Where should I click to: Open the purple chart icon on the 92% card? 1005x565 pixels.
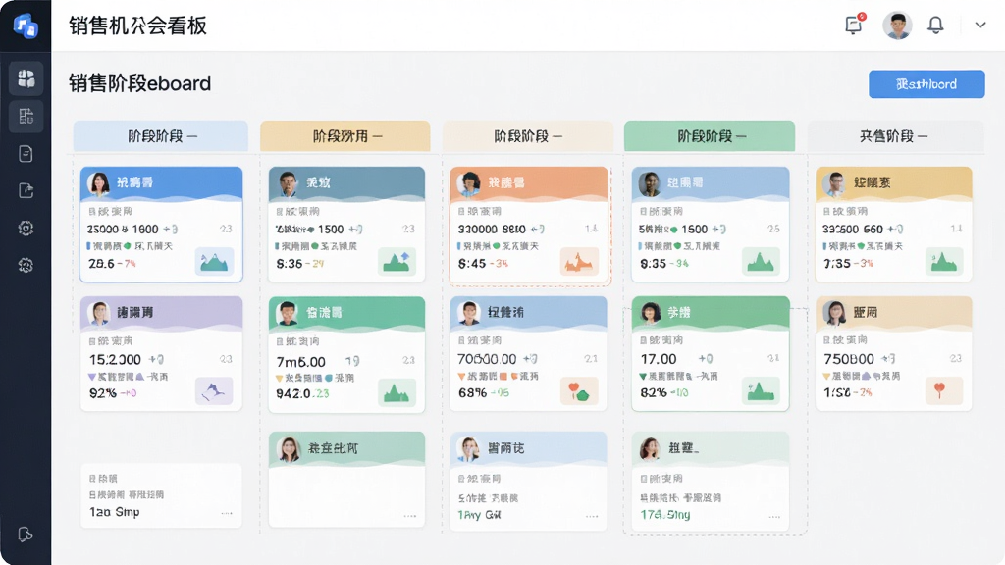click(214, 390)
